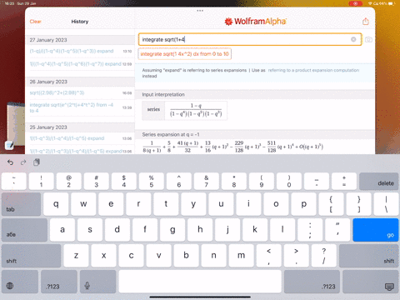Screen dimensions: 400x300
Task: Clear search field with the x icon
Action: [353, 39]
